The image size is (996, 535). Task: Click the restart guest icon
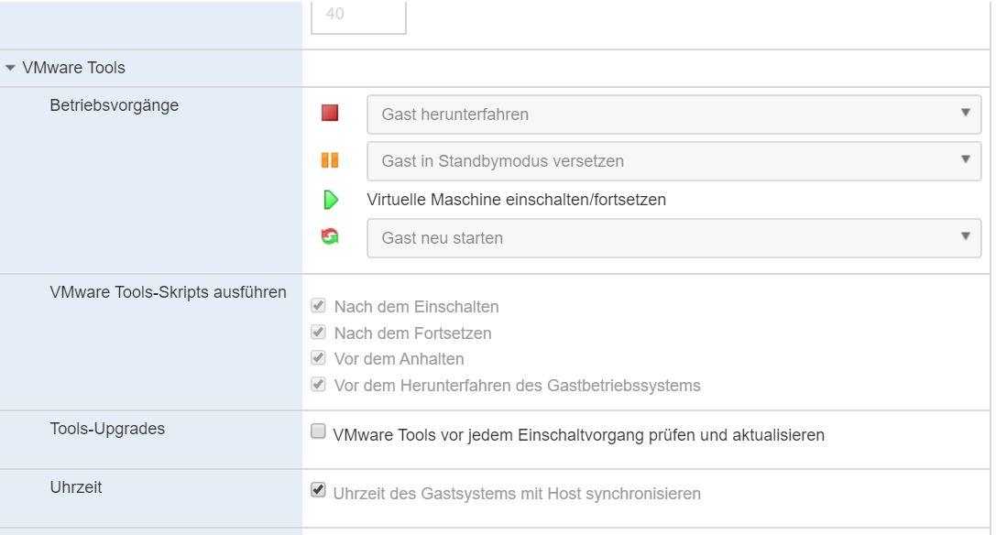pyautogui.click(x=330, y=237)
